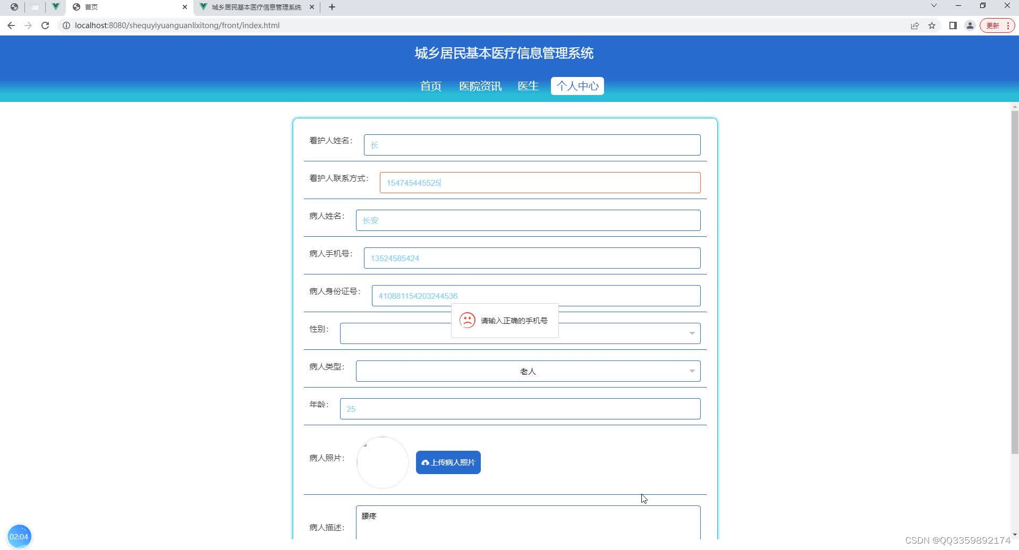Click the 看护人姓名 input field
Screen dimensions: 1019x550
[x=532, y=145]
